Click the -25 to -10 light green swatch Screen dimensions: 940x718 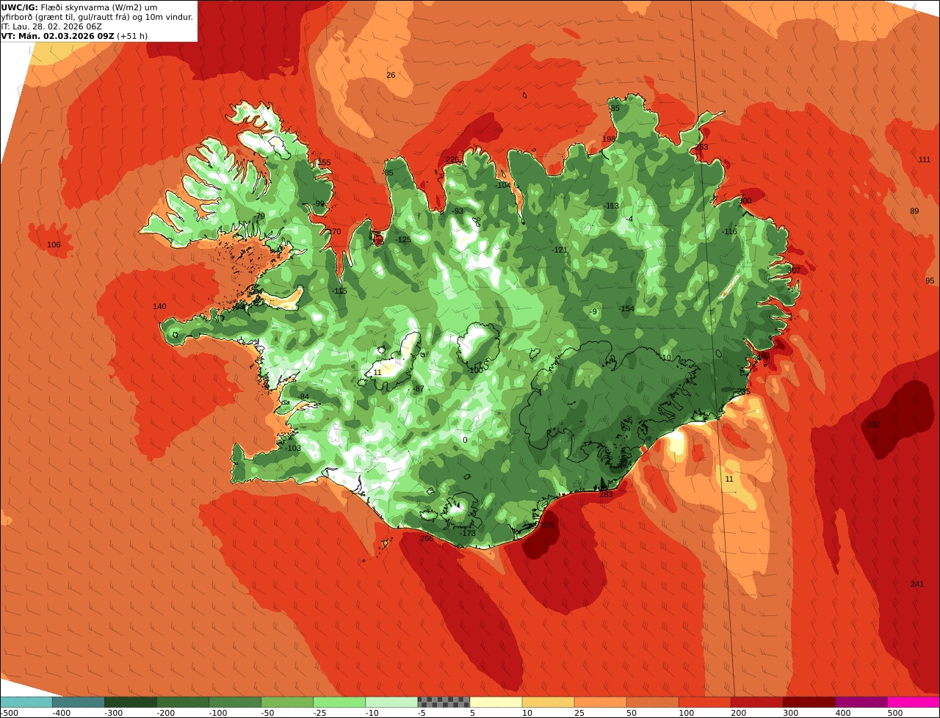tap(339, 702)
